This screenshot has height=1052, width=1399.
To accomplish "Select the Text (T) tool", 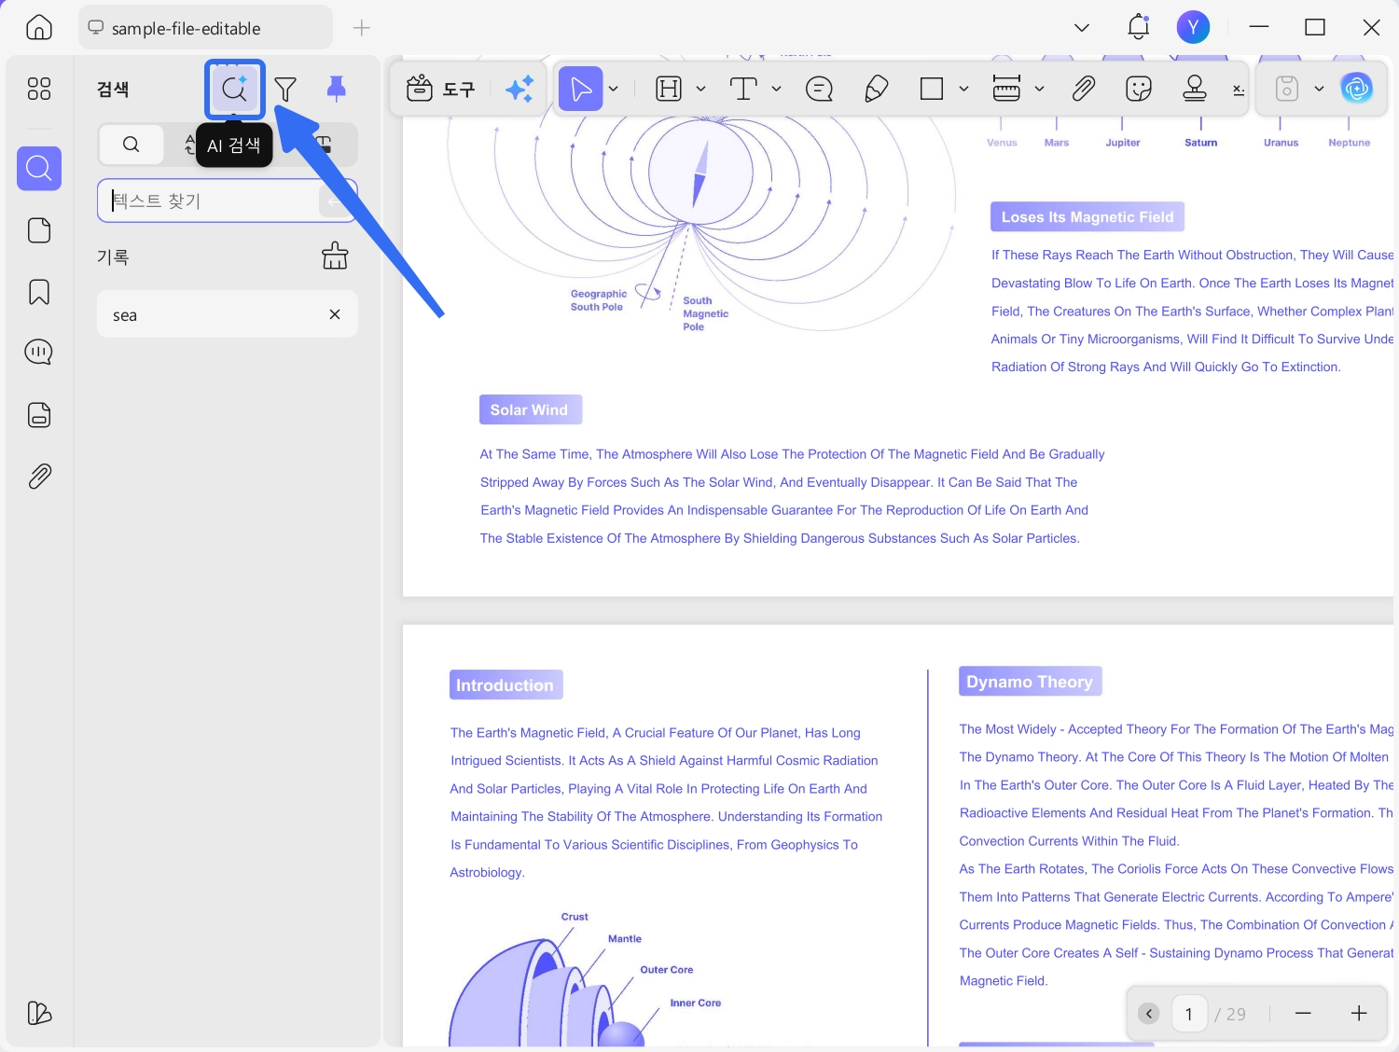I will 743,89.
